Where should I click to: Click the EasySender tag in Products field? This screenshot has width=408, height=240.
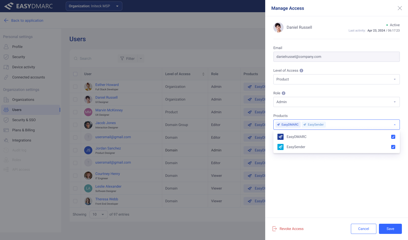[314, 125]
